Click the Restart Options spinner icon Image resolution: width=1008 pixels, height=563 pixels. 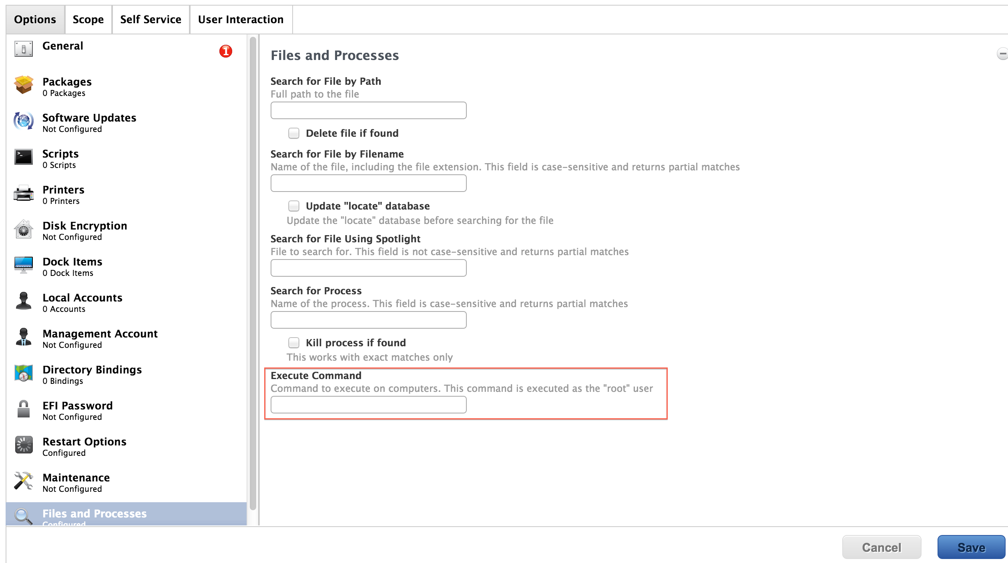[x=24, y=445]
